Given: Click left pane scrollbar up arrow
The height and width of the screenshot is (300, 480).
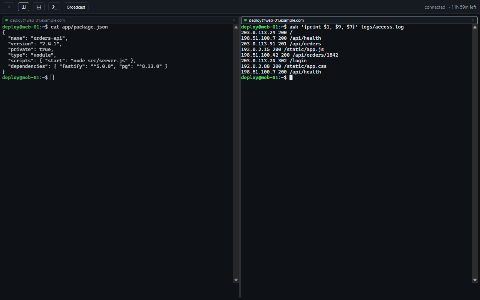Looking at the screenshot, I should coord(236,27).
